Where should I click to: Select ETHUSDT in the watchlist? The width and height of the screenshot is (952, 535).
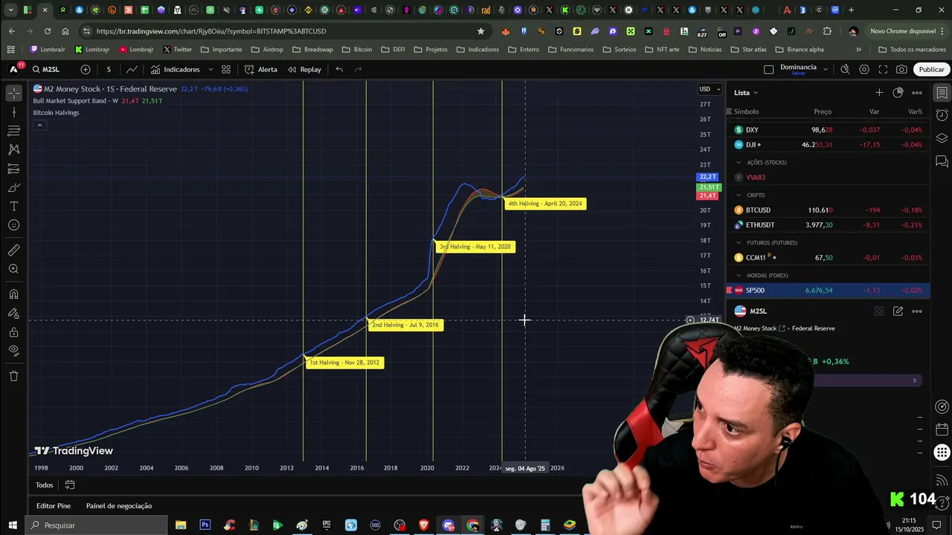[x=829, y=225]
